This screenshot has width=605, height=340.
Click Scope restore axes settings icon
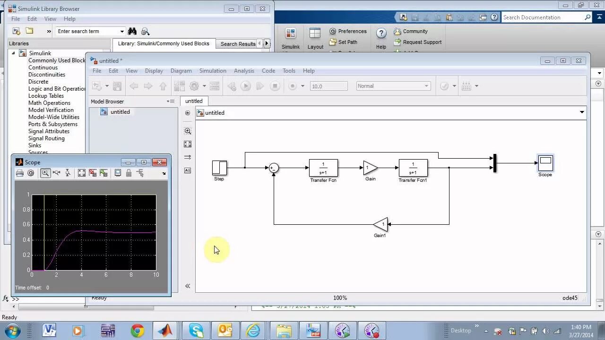coord(104,173)
